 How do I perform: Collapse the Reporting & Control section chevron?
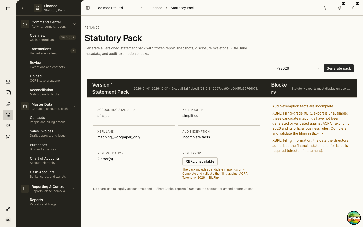pos(74,189)
